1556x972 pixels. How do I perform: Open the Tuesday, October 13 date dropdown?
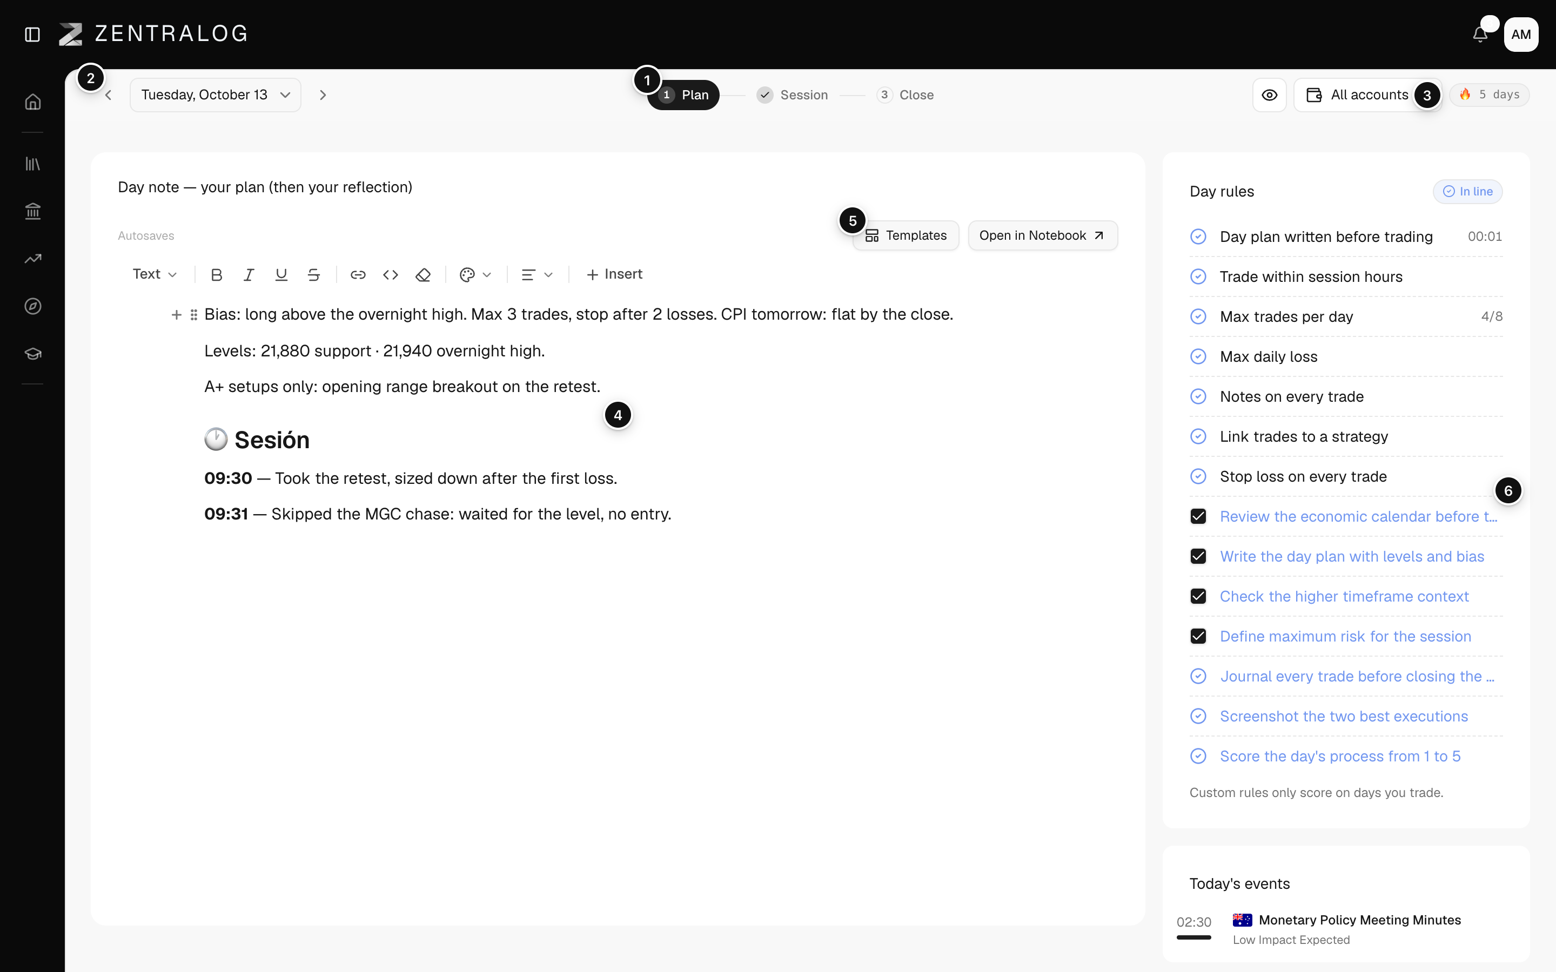tap(216, 95)
